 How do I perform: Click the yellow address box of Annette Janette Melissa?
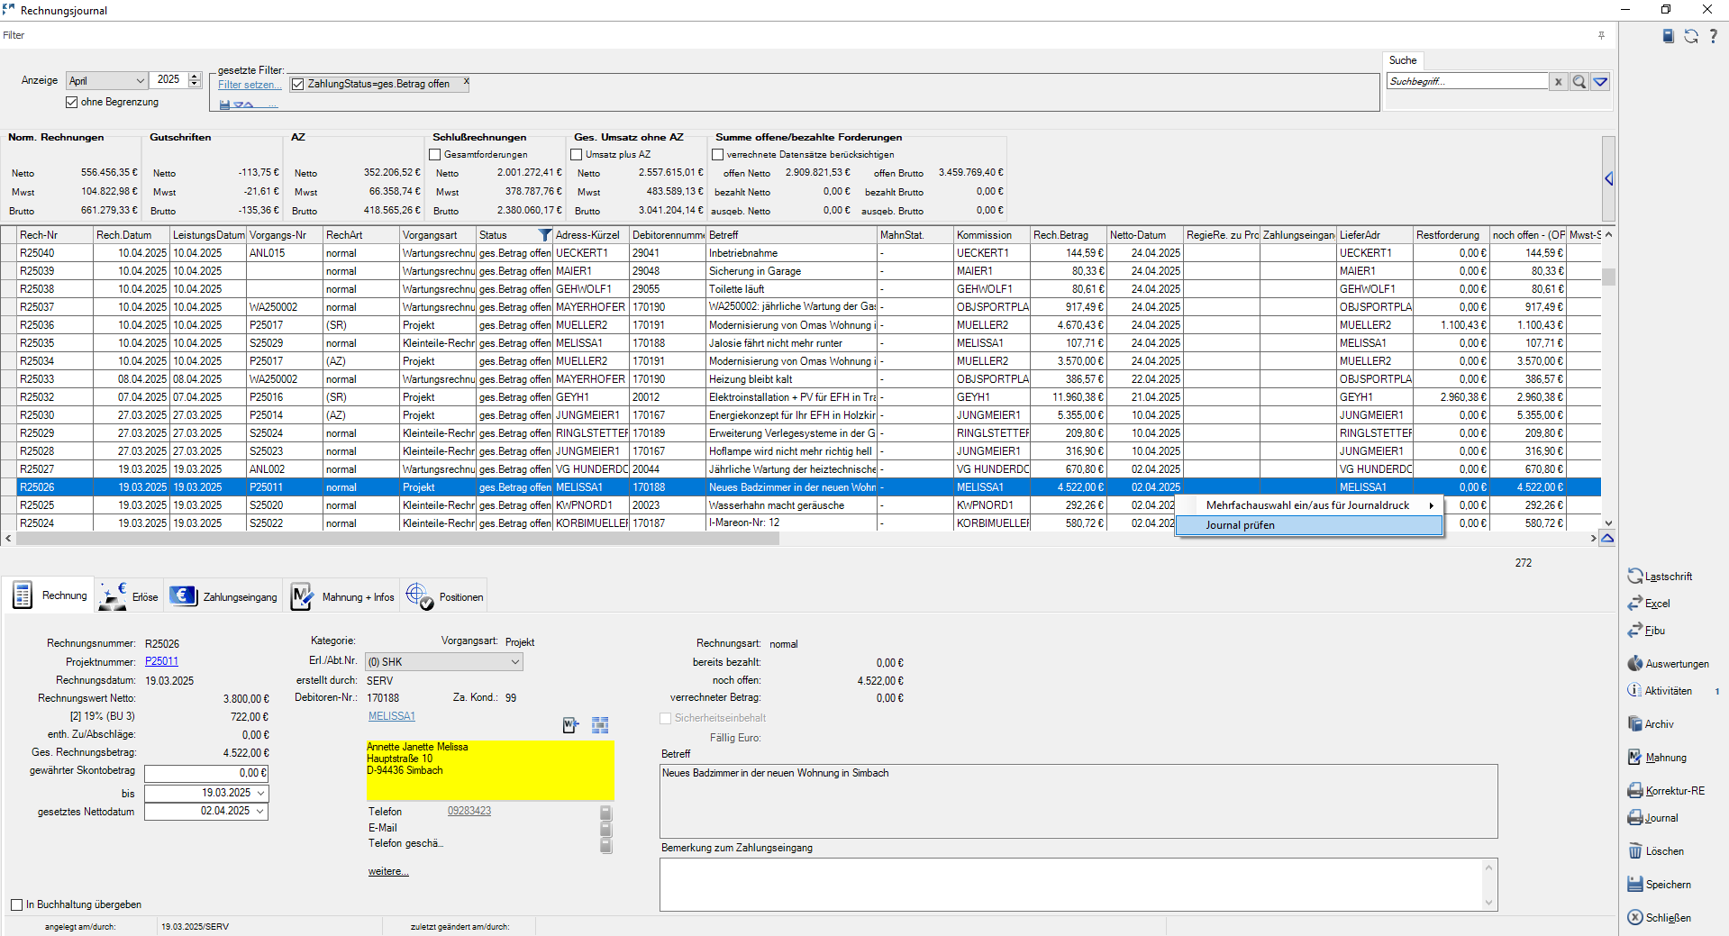pos(490,770)
